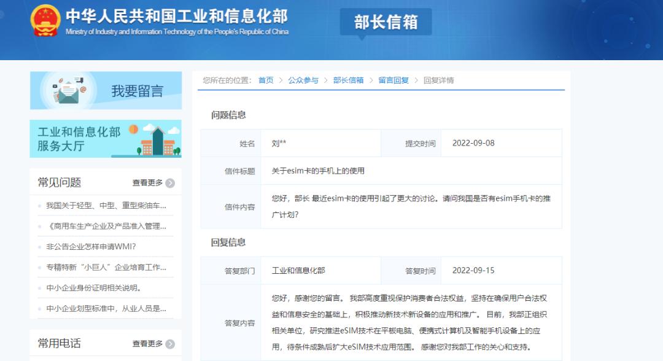Select the 部长信箱 header tab
The image size is (663, 361).
387,22
